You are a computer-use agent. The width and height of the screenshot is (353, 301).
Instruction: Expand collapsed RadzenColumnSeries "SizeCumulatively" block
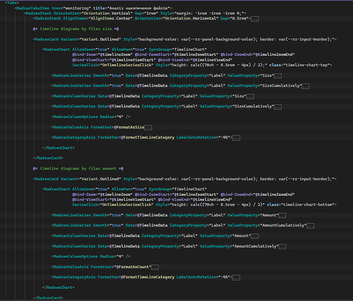pyautogui.click(x=278, y=107)
